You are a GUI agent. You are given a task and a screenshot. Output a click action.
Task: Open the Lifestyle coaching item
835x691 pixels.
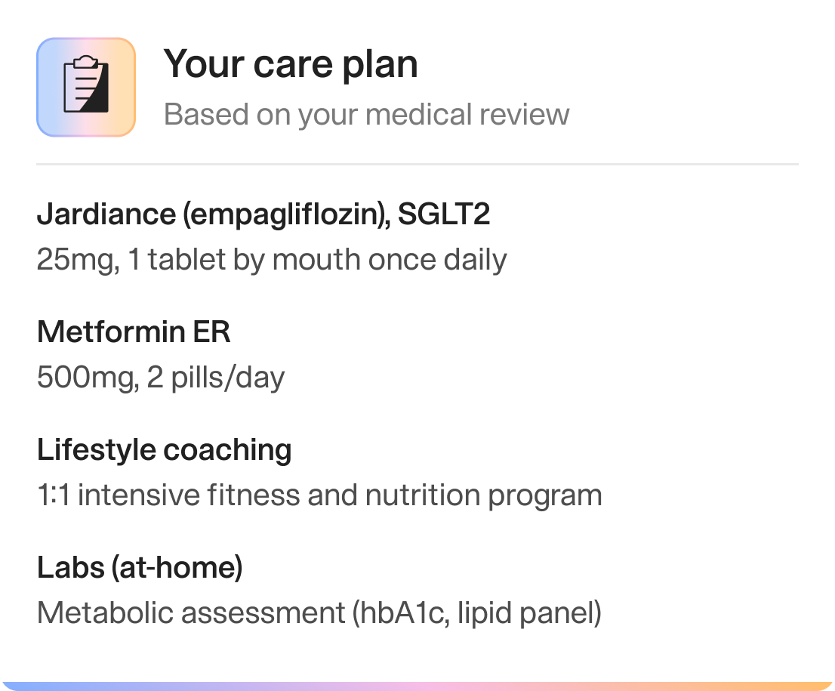tap(164, 450)
